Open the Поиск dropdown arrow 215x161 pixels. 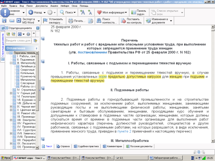coord(75,13)
